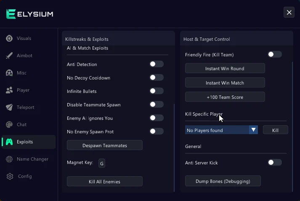The width and height of the screenshot is (300, 201).
Task: Toggle Infinite Bullets on
Action: point(157,91)
